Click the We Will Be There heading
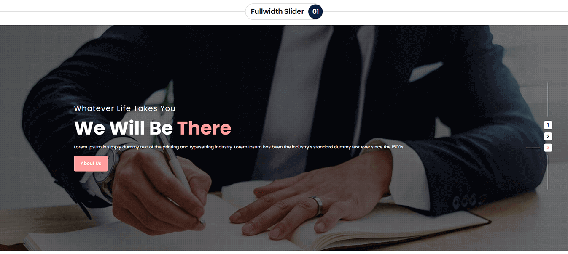This screenshot has width=568, height=254. click(153, 128)
